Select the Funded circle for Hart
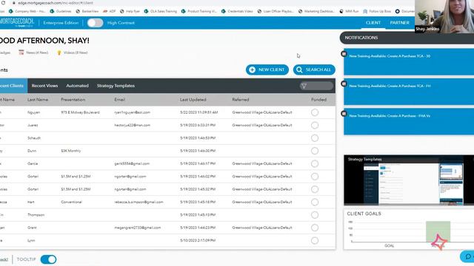The image size is (474, 266). coord(315,202)
